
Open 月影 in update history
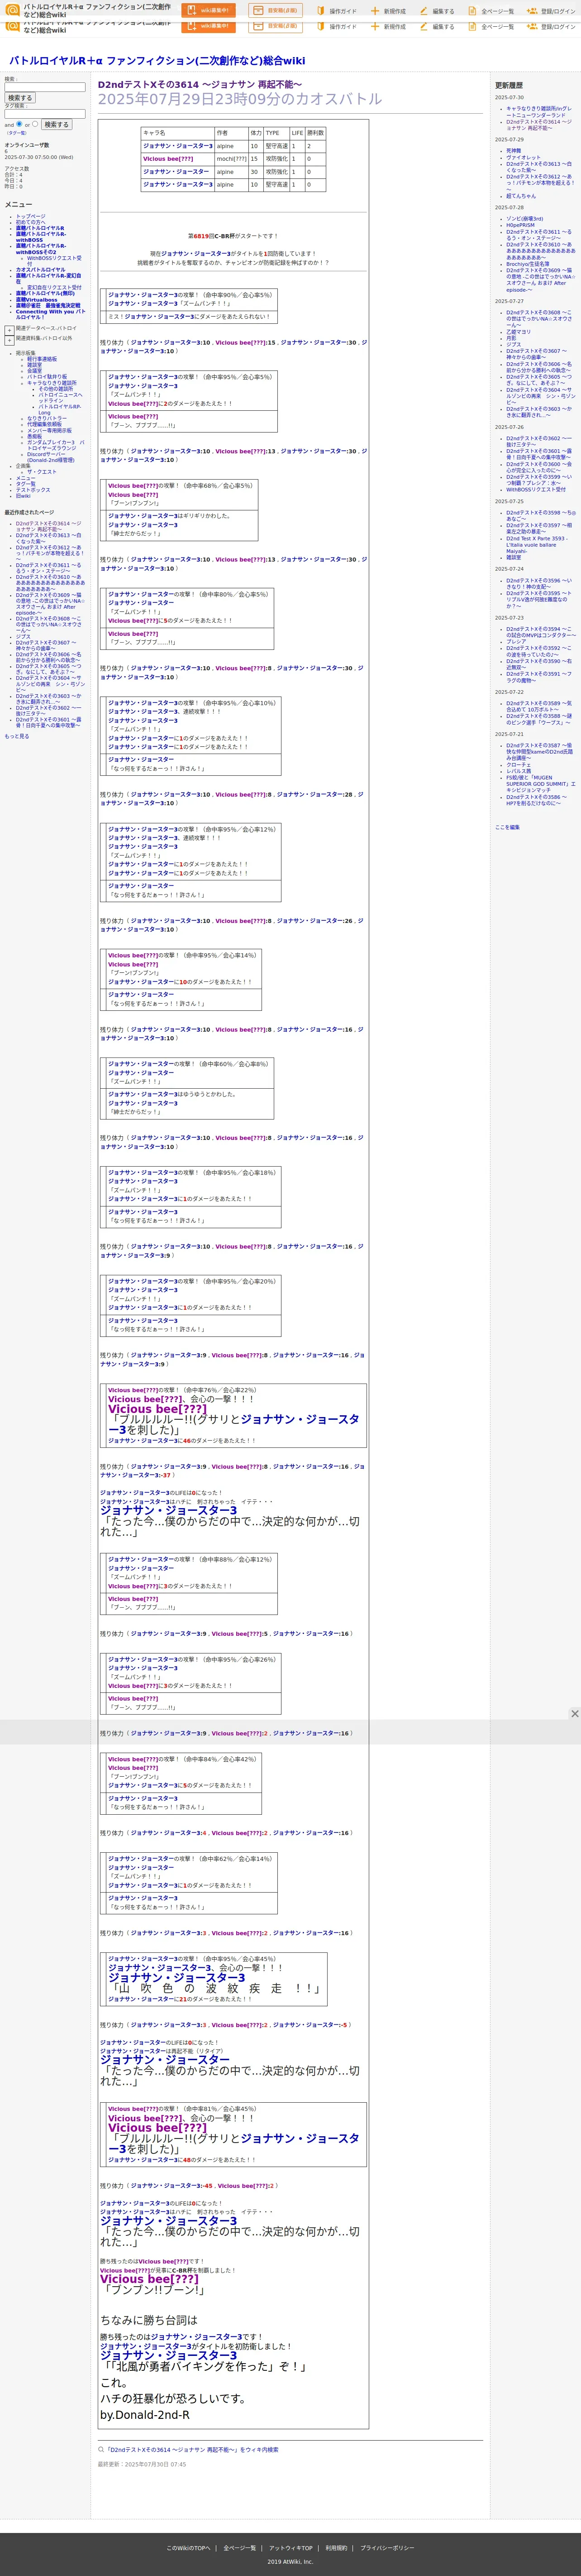coord(511,338)
